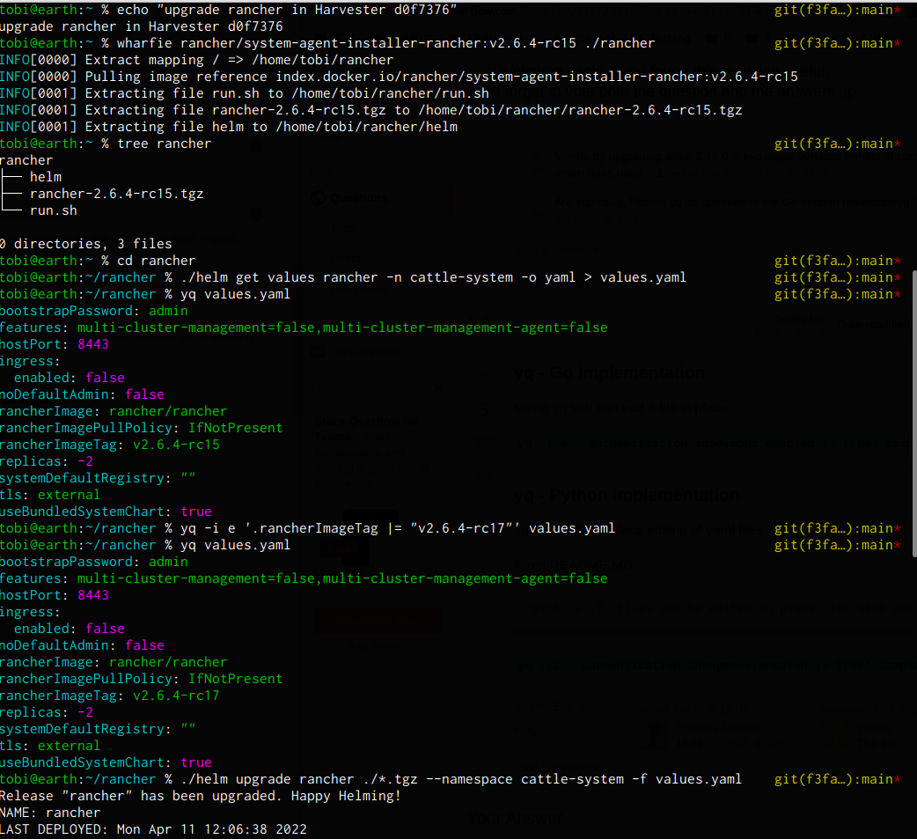
Task: Click the "Extracting file rancher-2.6.4-rc15.tgz" log line
Action: coord(370,110)
